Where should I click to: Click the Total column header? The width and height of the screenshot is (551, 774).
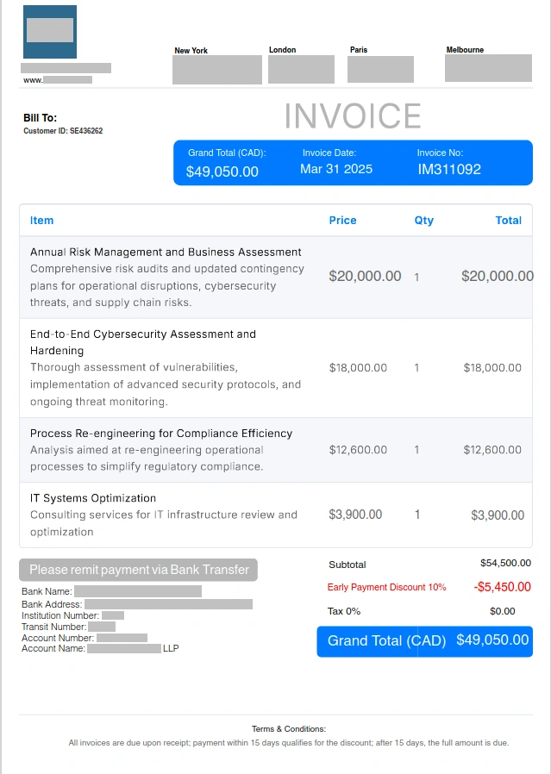(x=508, y=221)
